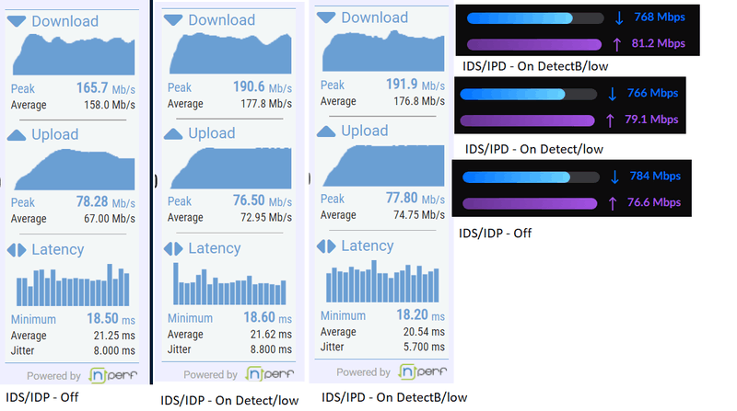Click the purple upload bar for 79.1 Mbps

coord(527,120)
